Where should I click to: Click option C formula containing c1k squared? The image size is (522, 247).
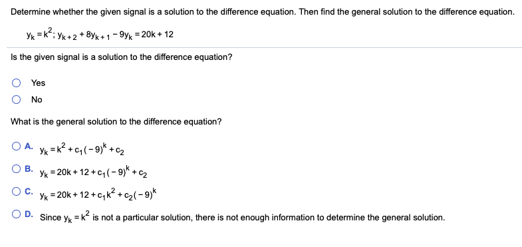click(100, 194)
